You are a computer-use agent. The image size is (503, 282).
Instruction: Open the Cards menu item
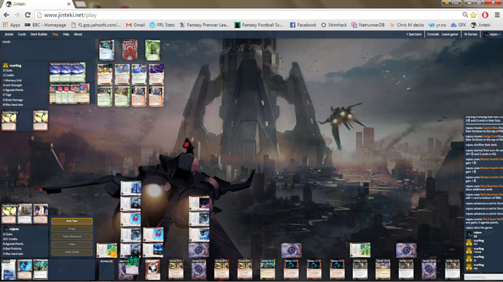point(22,34)
